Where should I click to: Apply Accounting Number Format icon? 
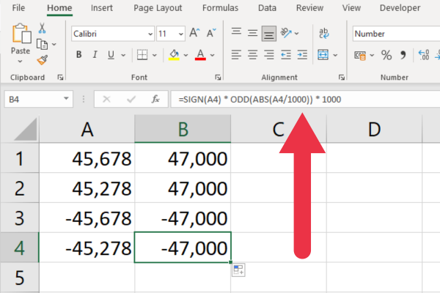coord(360,55)
